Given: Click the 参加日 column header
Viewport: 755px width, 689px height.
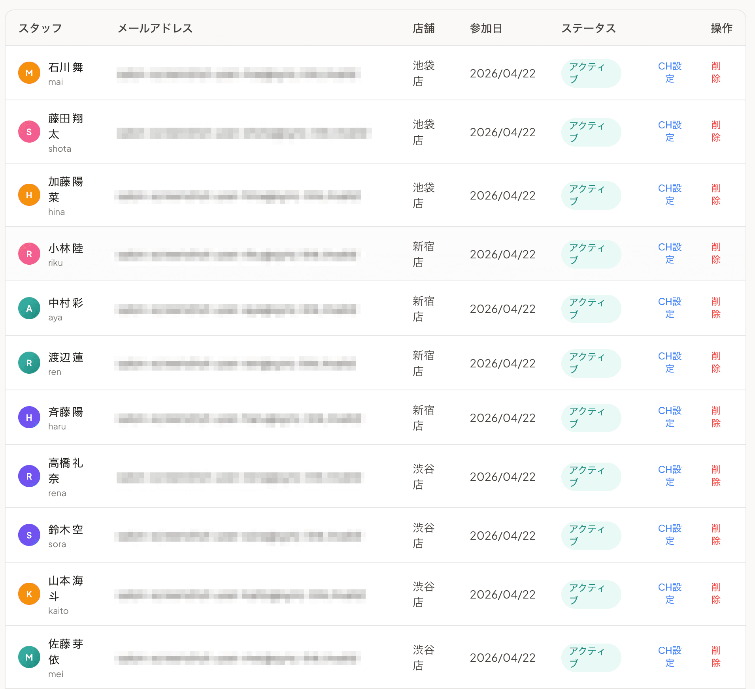Looking at the screenshot, I should click(x=486, y=28).
